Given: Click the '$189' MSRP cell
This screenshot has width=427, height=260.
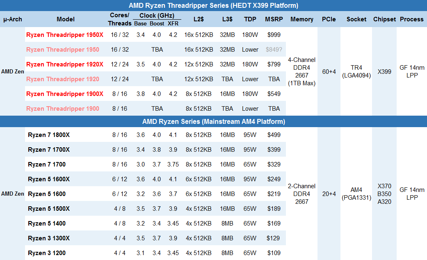Looking at the screenshot, I should click(x=274, y=209).
